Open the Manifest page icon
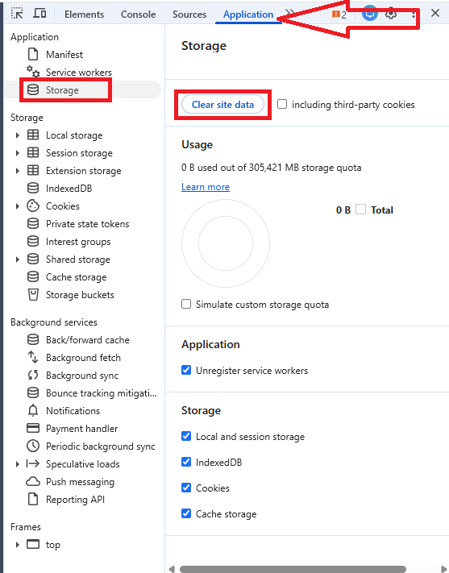This screenshot has width=449, height=573. pyautogui.click(x=33, y=55)
